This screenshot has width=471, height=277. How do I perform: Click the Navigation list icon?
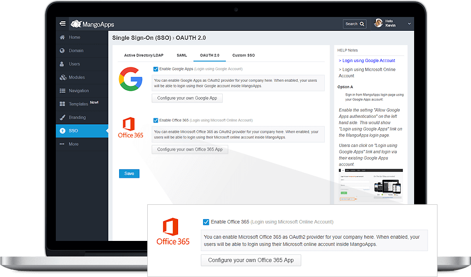pyautogui.click(x=63, y=91)
